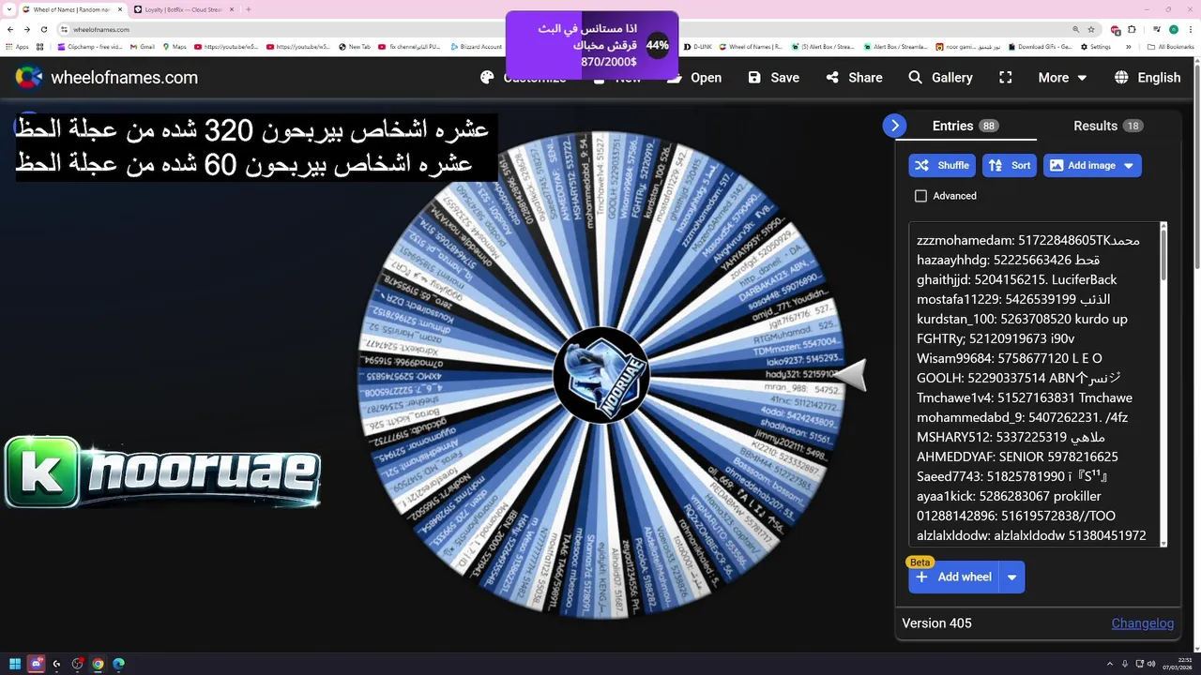Switch to the Results tab

(x=1107, y=126)
